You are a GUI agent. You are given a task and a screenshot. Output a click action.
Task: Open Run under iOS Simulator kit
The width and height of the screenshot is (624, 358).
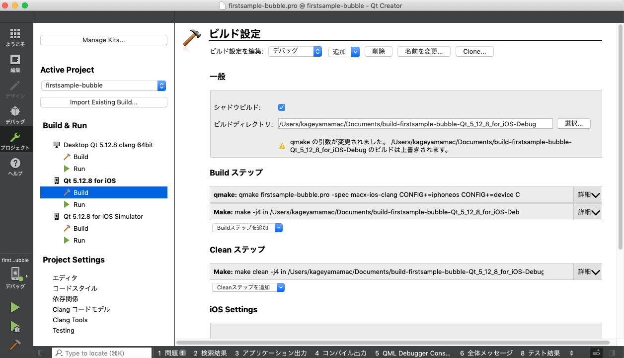tap(79, 240)
